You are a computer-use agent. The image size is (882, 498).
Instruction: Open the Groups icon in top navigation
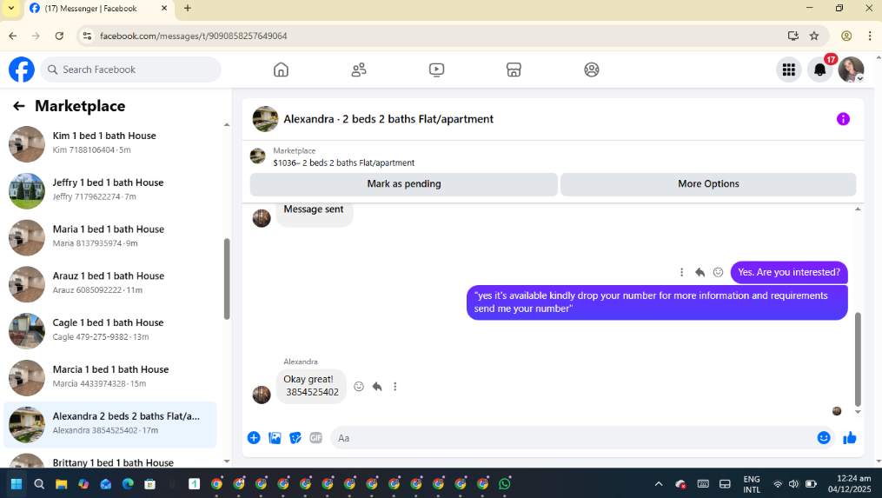591,70
